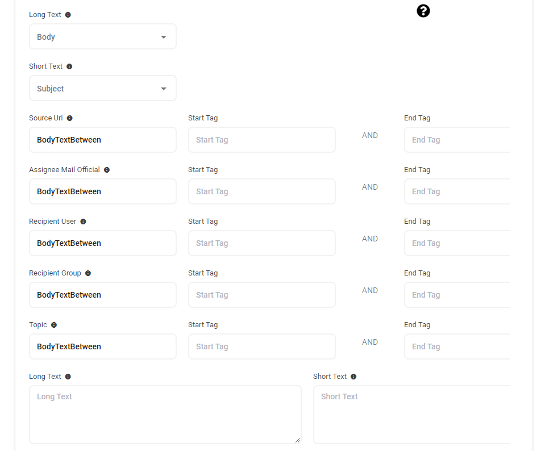Click Start Tag field for Assignee Mail Official
545x451 pixels.
tap(261, 191)
